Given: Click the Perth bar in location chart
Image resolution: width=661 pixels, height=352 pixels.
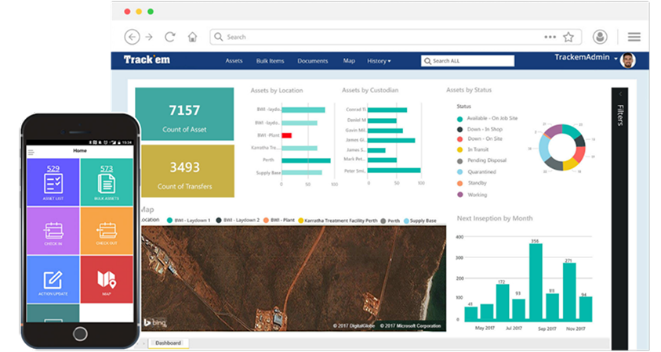Looking at the screenshot, I should point(306,160).
